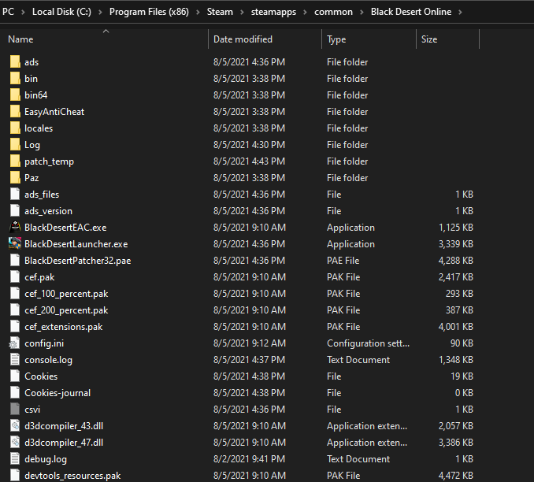Select the Paz folder row
Image resolution: width=534 pixels, height=482 pixels.
(x=241, y=178)
